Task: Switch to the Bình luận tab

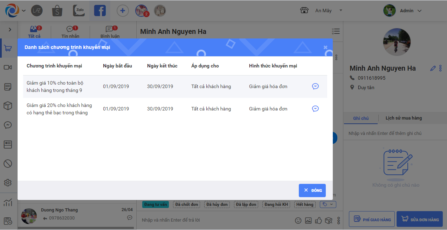Action: (x=110, y=32)
